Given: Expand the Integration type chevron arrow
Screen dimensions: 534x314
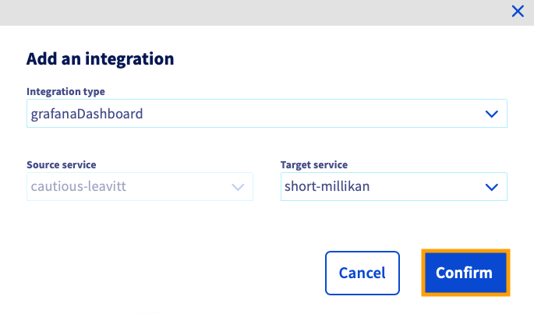Looking at the screenshot, I should coord(491,114).
